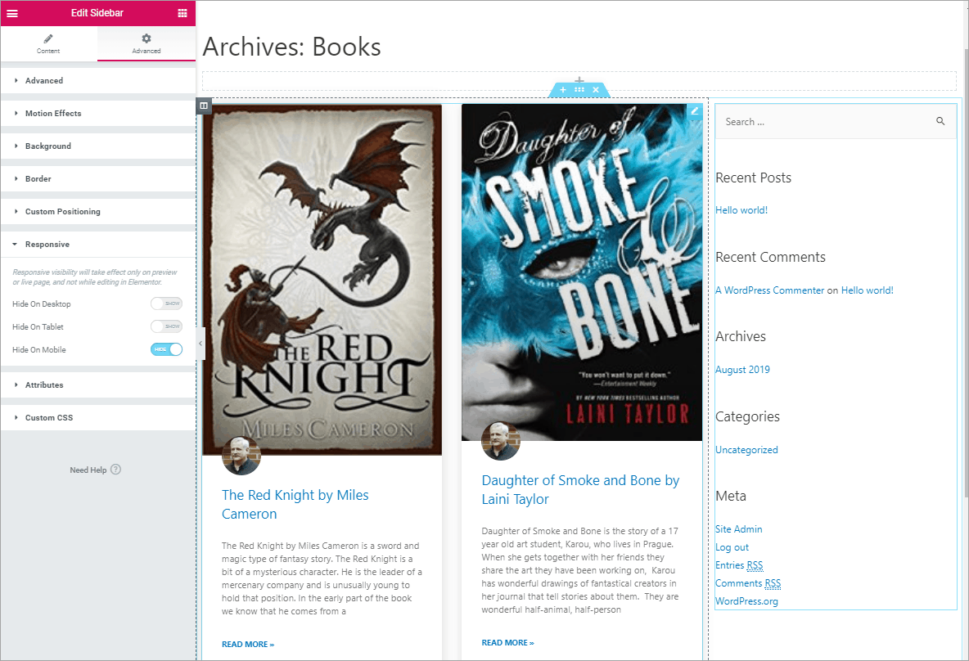Click the Site Admin link
The width and height of the screenshot is (969, 661).
point(739,528)
